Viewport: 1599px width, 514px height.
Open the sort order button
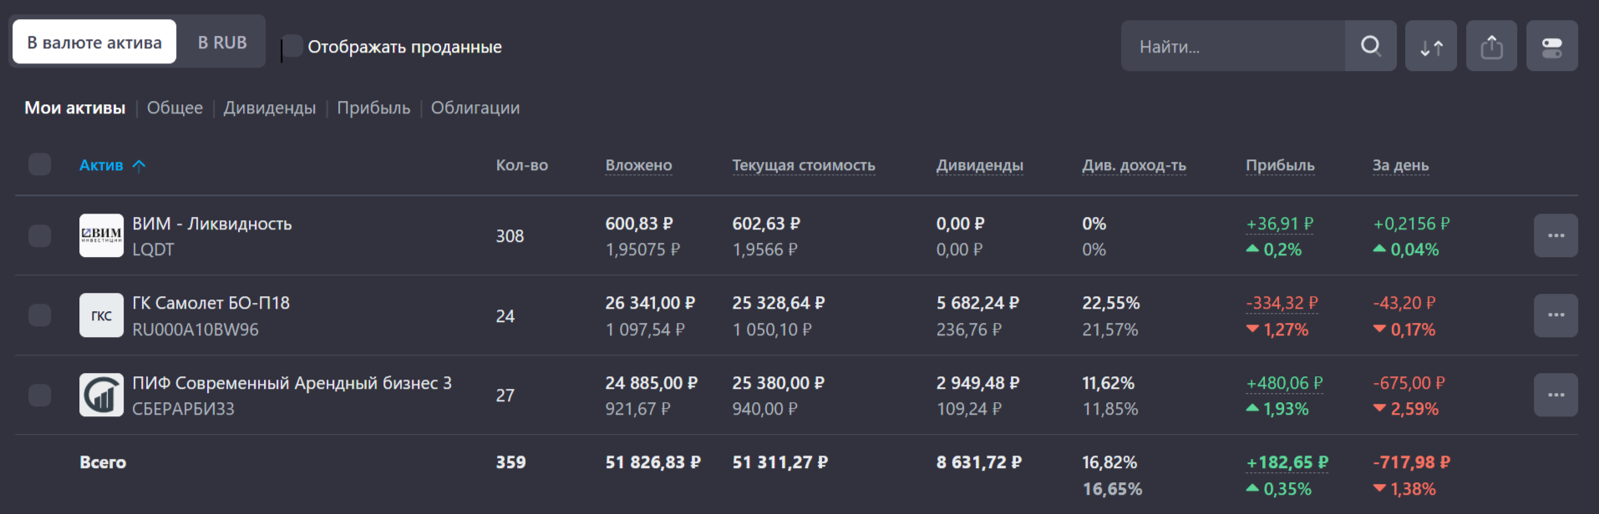[x=1431, y=46]
